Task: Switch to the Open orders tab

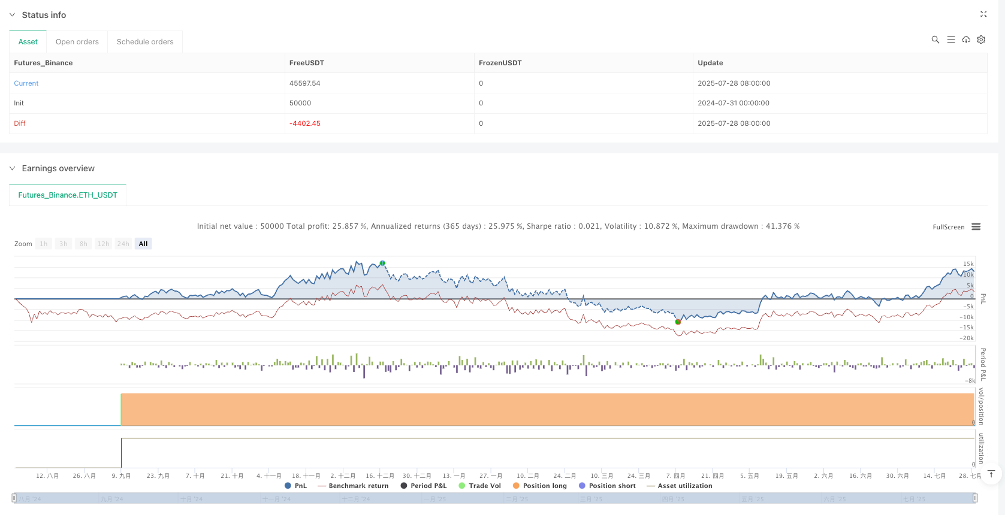Action: point(77,42)
